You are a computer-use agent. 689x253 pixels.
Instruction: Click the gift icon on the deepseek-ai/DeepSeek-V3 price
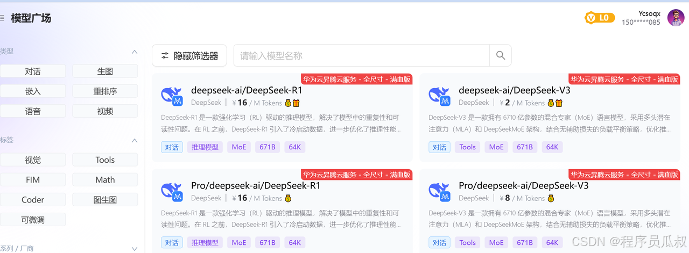[x=559, y=103]
